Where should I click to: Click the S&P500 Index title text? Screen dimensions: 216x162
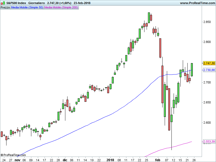[16, 3]
